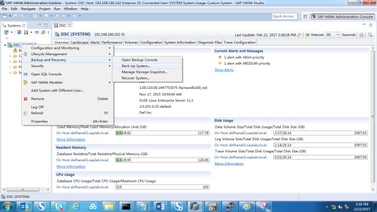Click the red Remove icon in context menu
This screenshot has height=212, width=377.
coord(25,99)
